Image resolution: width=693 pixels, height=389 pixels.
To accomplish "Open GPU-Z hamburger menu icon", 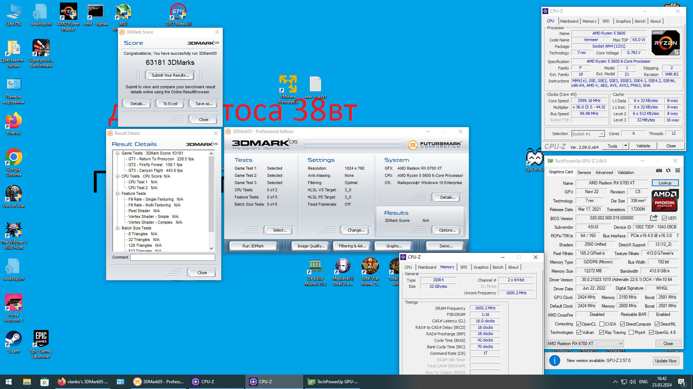I will tap(677, 170).
